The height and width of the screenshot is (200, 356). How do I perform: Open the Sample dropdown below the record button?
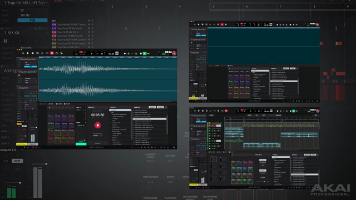pos(98,136)
